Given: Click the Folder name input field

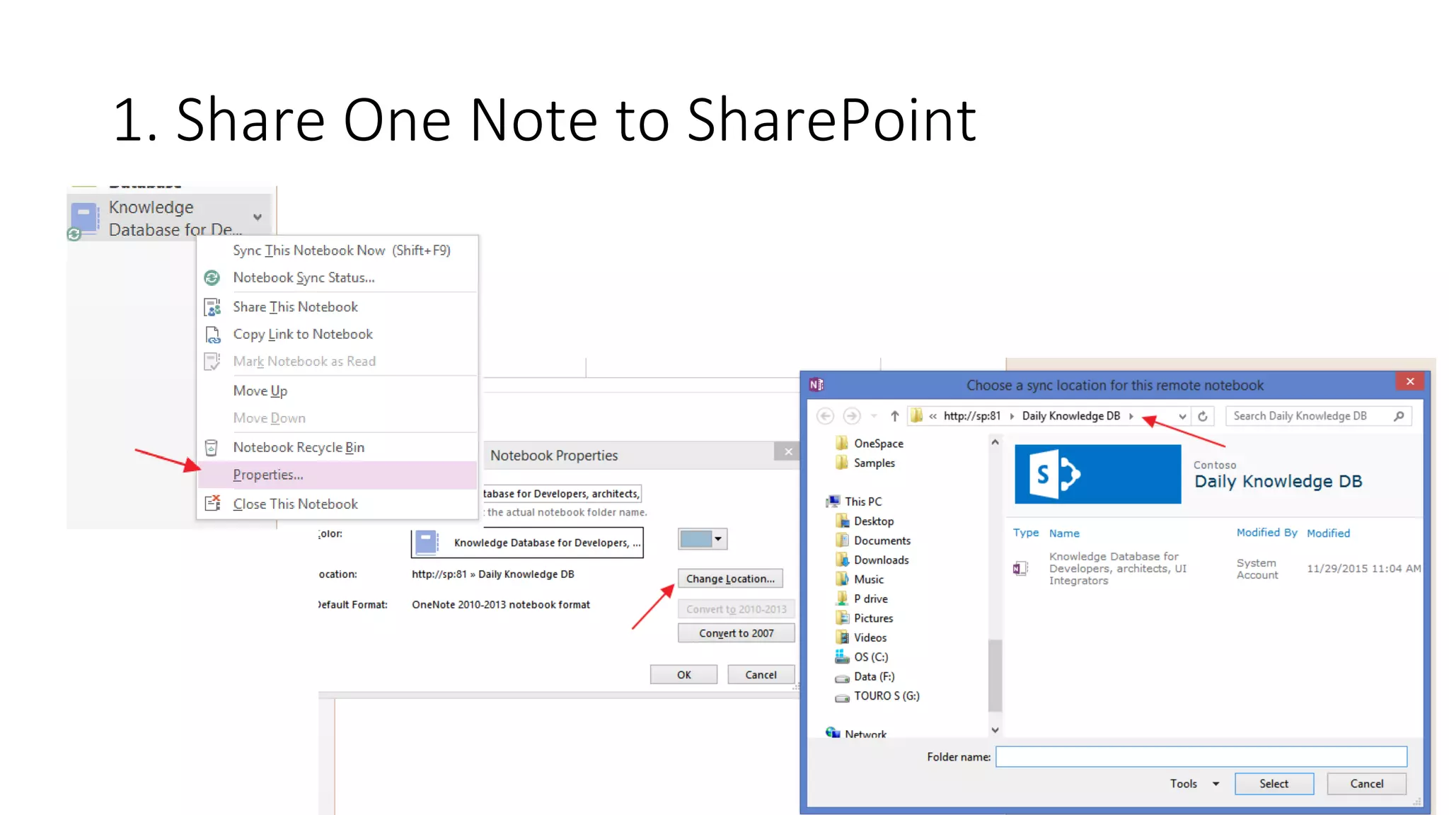Looking at the screenshot, I should (1201, 757).
